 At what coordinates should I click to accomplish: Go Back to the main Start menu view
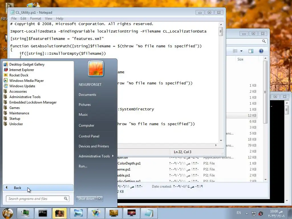pyautogui.click(x=38, y=188)
